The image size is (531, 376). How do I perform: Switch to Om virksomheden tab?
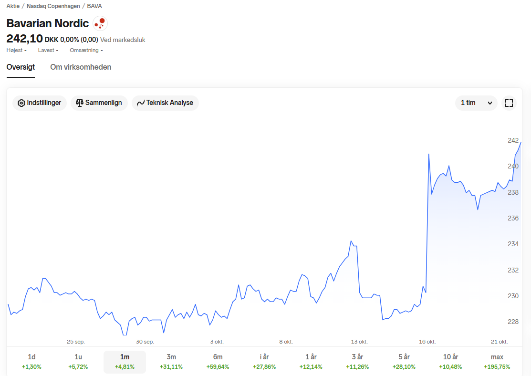(x=81, y=67)
